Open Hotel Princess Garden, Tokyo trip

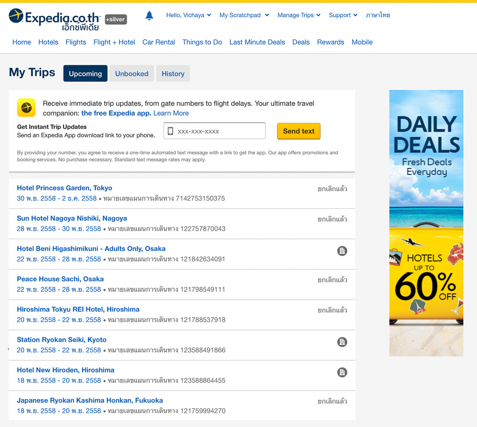point(65,188)
